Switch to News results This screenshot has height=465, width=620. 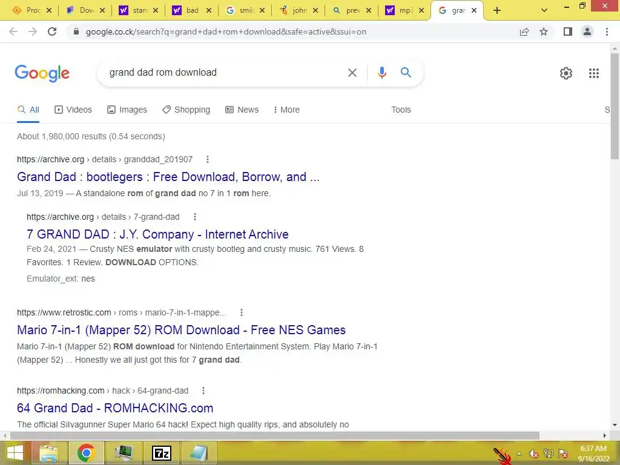pyautogui.click(x=242, y=110)
